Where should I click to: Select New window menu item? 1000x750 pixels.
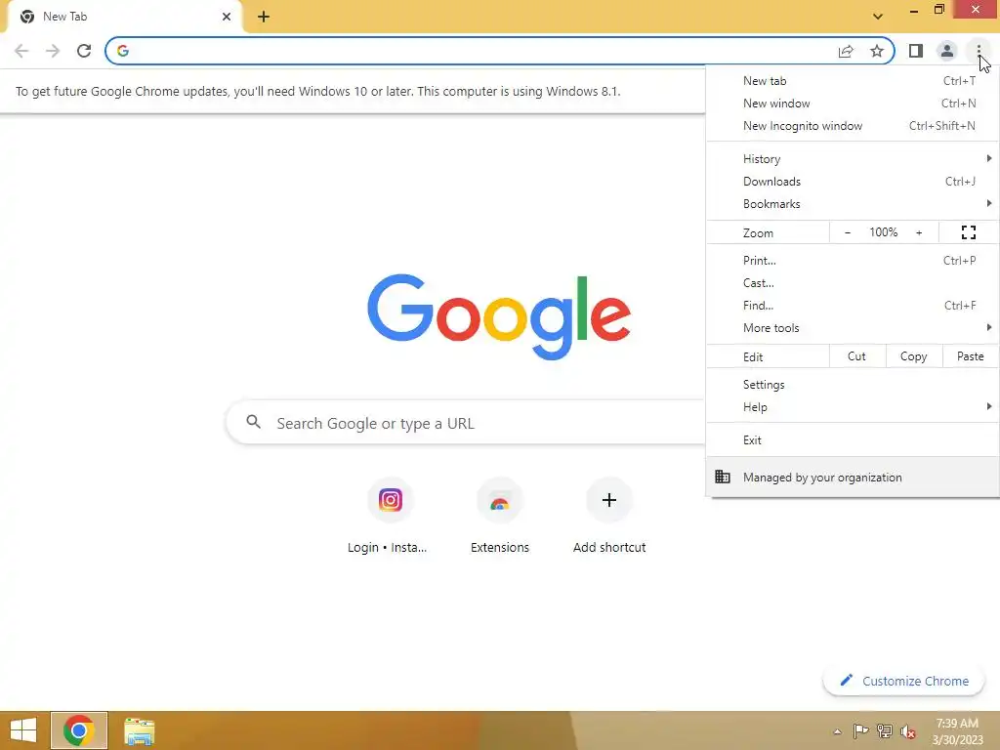pos(853,104)
